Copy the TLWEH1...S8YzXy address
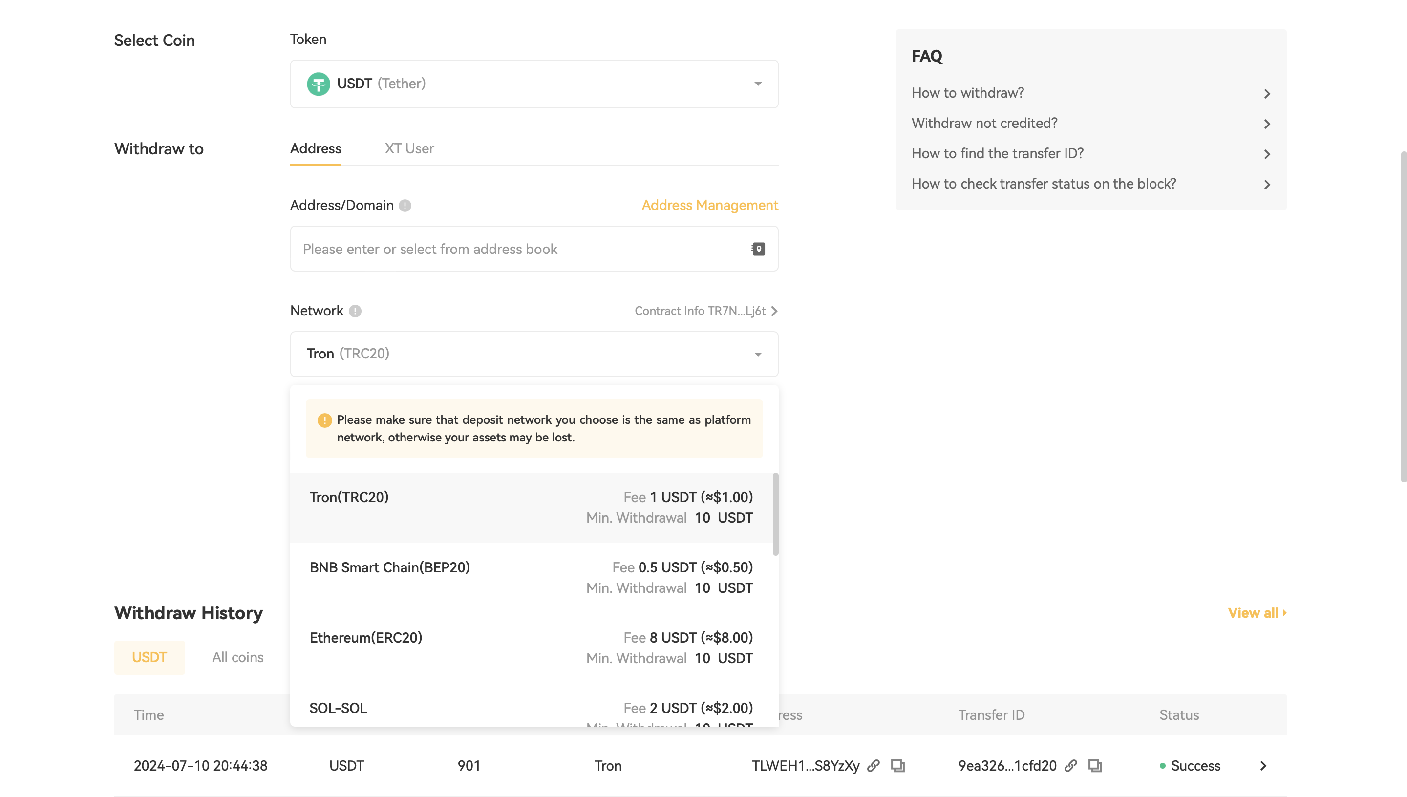Screen dimensions: 1407x797 tap(898, 766)
